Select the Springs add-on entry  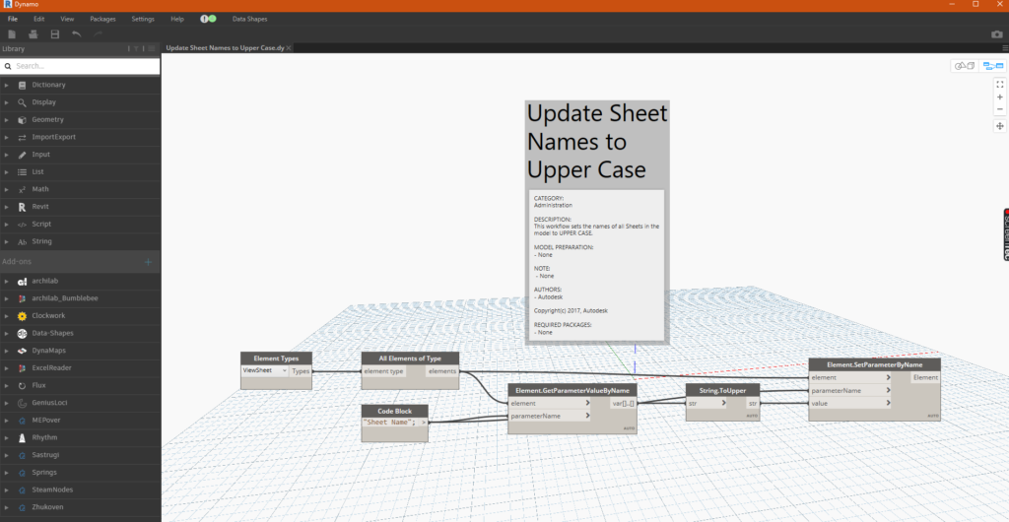tap(80, 473)
